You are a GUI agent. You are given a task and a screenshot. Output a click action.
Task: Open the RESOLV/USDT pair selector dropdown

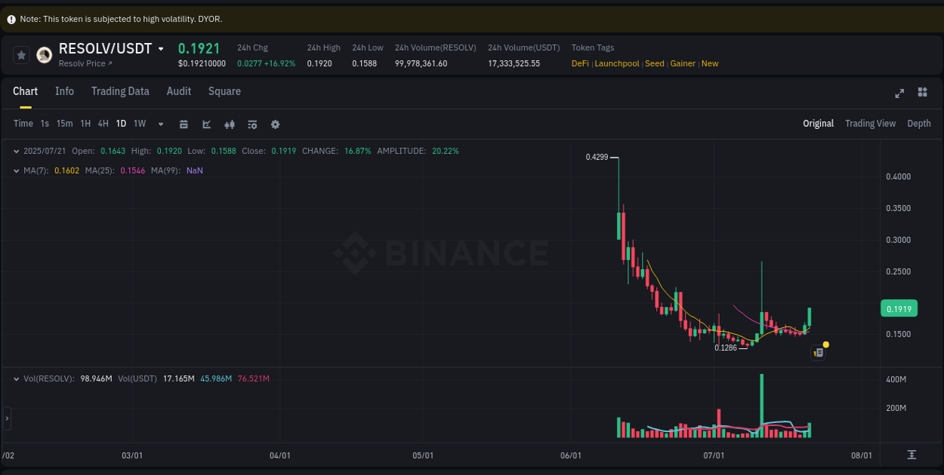[x=161, y=47]
